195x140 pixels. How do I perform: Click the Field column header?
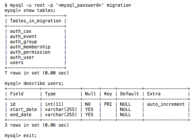pyautogui.click(x=17, y=94)
